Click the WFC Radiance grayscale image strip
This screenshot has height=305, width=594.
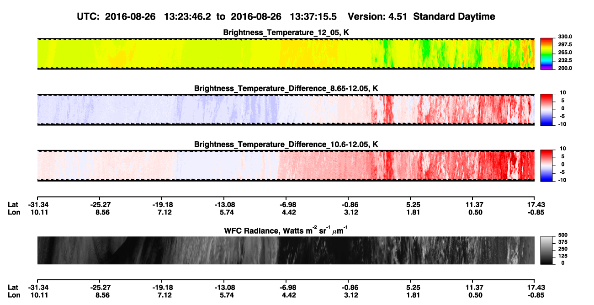(286, 251)
